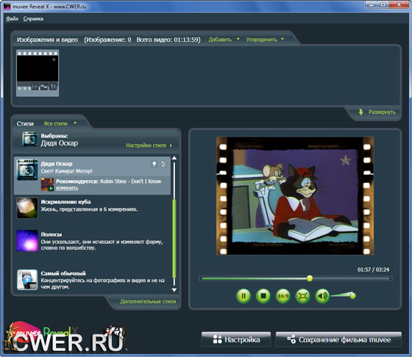Open the Добавить dropdown
The height and width of the screenshot is (357, 412).
coord(224,40)
